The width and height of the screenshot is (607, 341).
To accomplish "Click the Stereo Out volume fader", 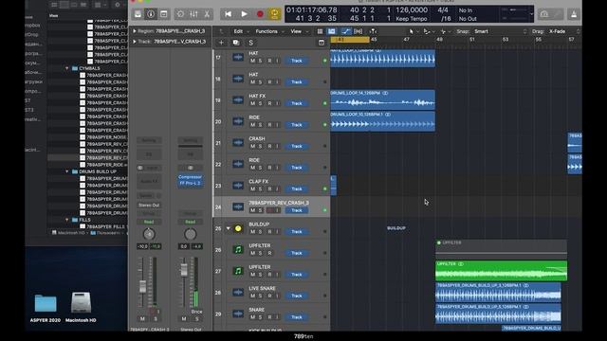I will [x=184, y=270].
